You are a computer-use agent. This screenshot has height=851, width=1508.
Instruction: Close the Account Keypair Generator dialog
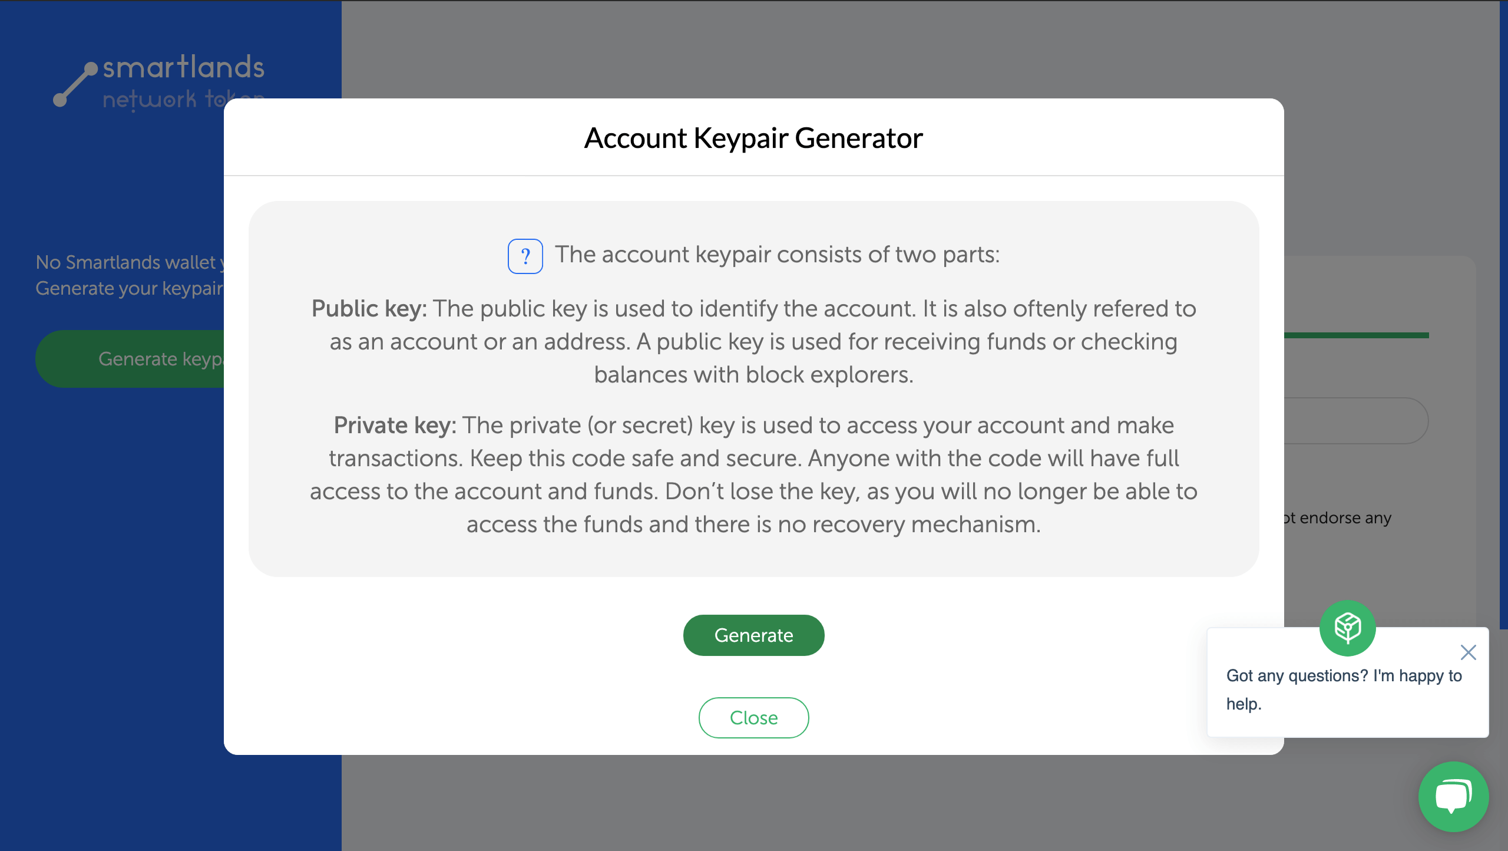click(753, 717)
